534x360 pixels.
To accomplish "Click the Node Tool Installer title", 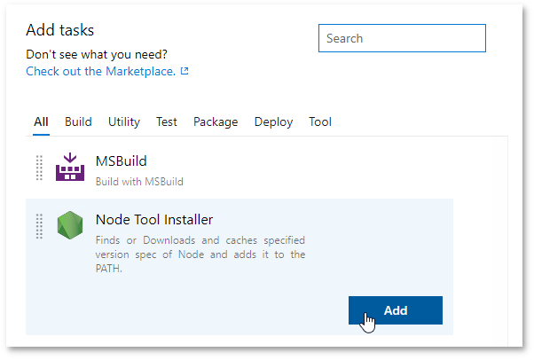I will coord(154,220).
